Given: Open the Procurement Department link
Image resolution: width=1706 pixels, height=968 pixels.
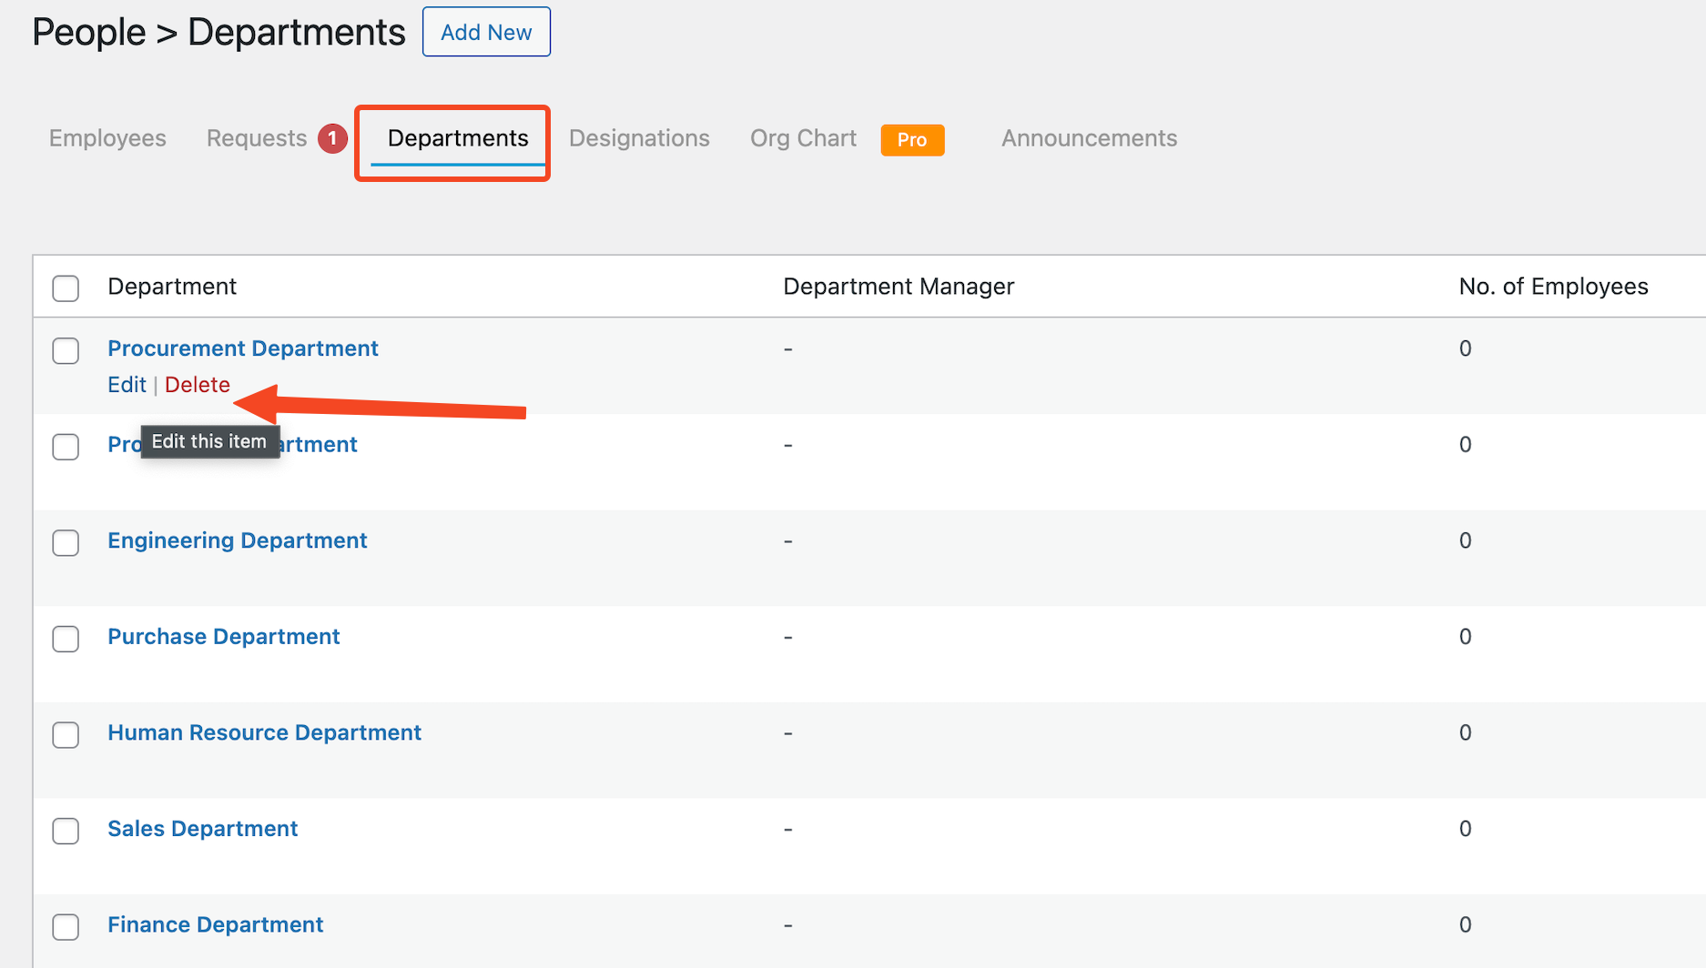Looking at the screenshot, I should click(243, 348).
